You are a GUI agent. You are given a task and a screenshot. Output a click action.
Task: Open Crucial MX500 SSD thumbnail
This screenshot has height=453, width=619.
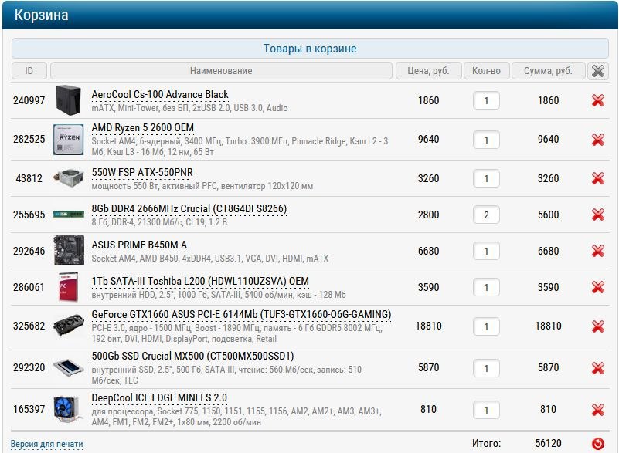(x=68, y=367)
